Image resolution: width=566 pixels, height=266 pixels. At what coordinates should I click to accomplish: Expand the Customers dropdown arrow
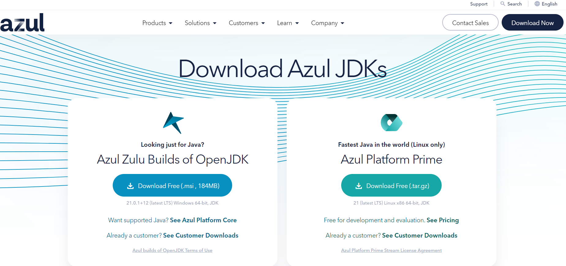263,23
